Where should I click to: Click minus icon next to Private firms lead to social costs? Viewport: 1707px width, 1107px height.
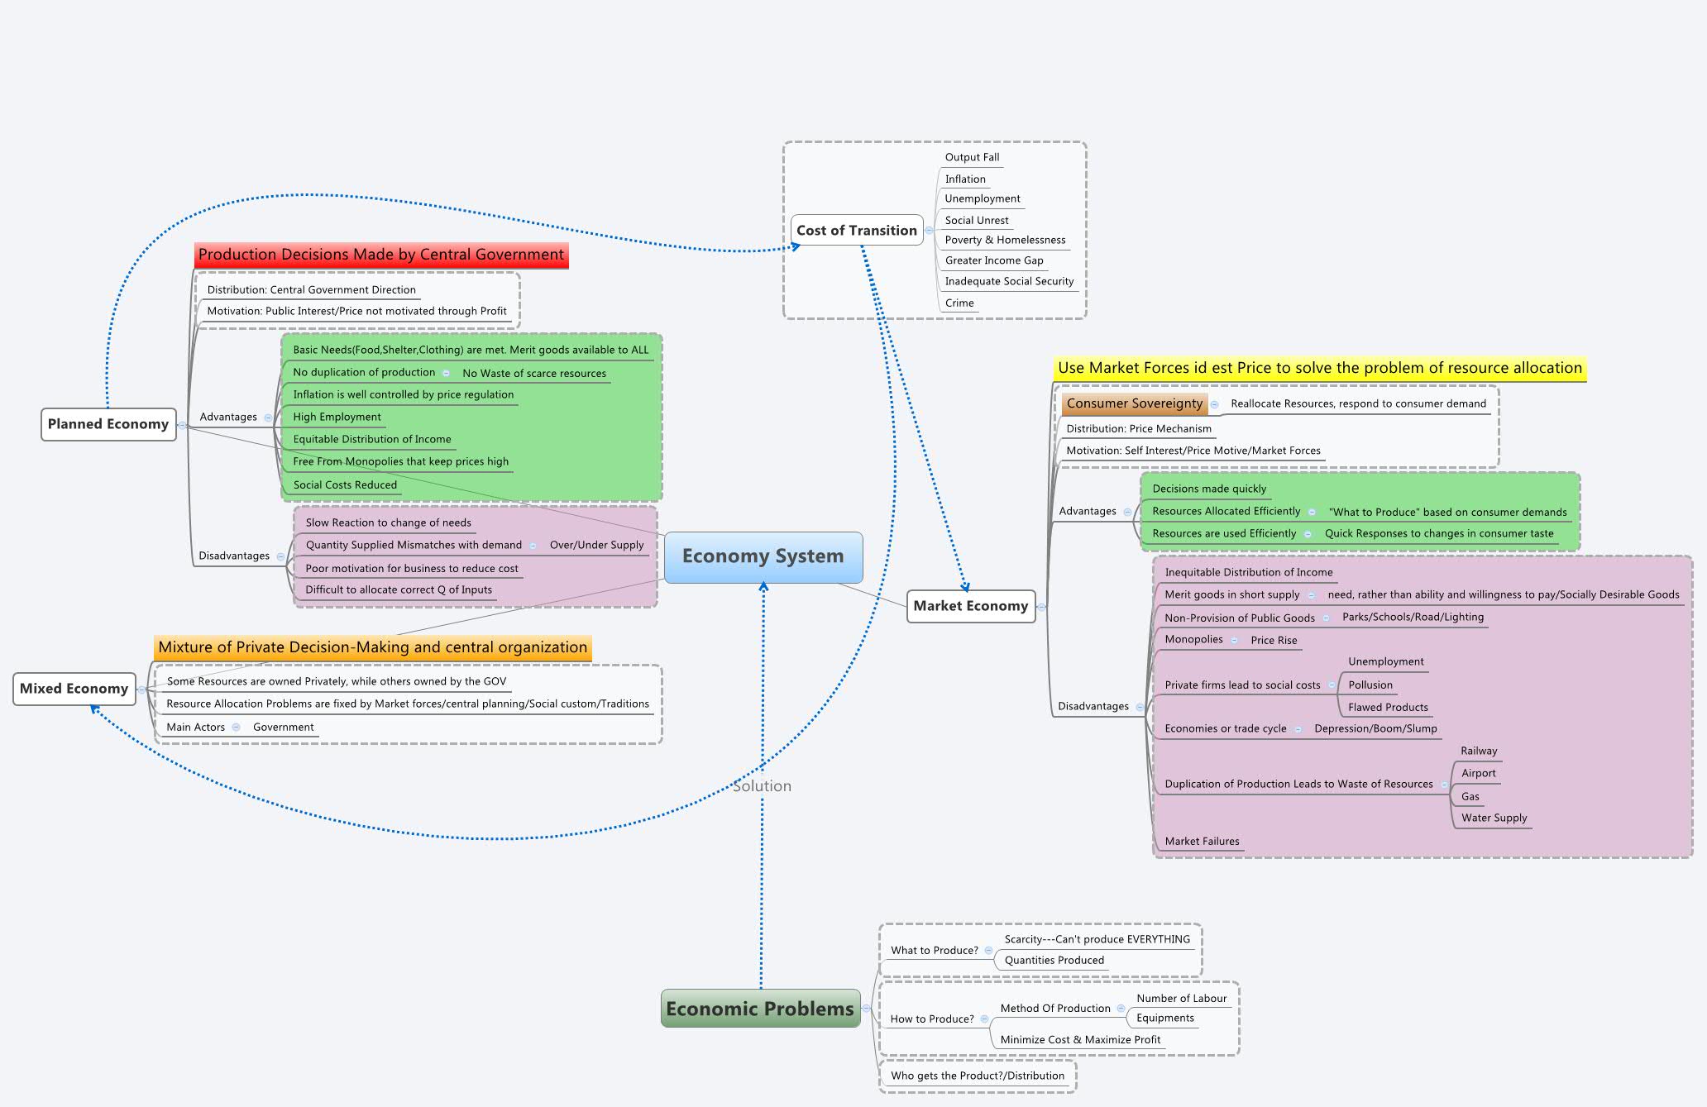click(x=1332, y=685)
